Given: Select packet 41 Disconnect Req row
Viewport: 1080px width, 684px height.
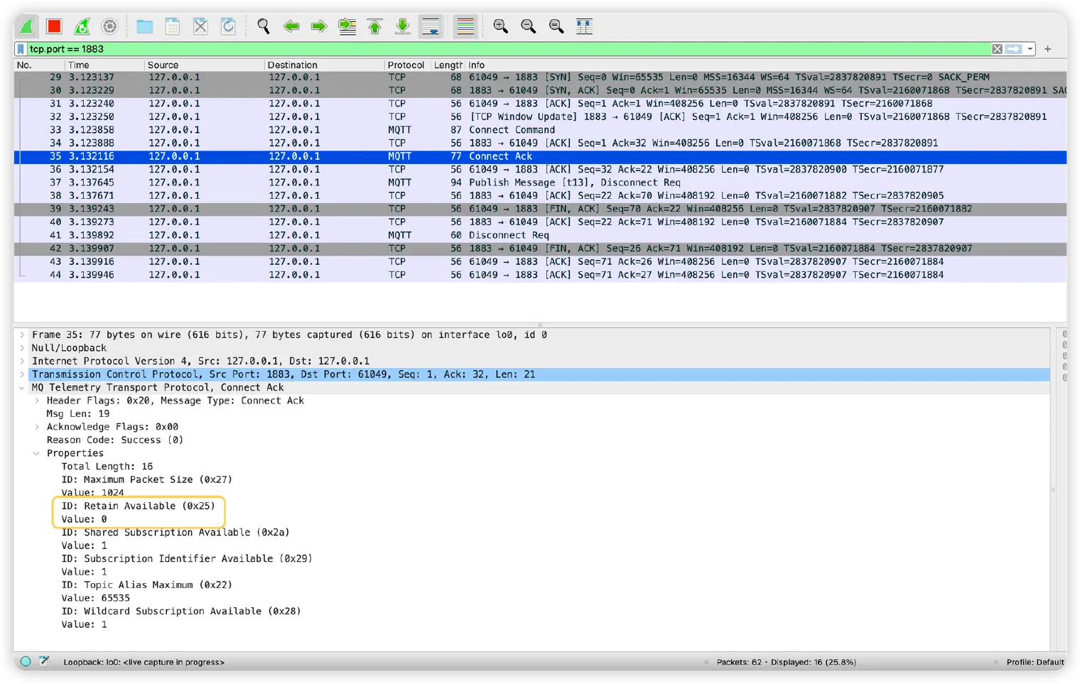Looking at the screenshot, I should (x=540, y=235).
